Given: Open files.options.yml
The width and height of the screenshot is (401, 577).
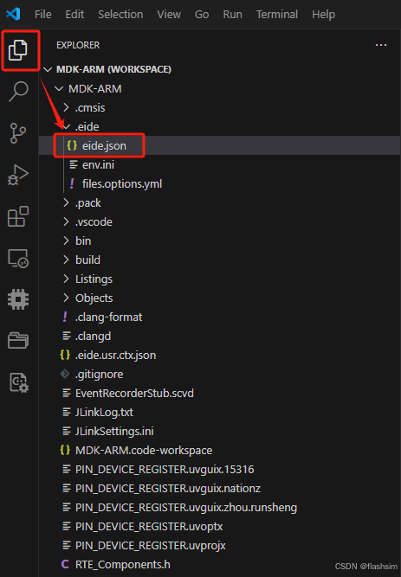Looking at the screenshot, I should point(219,184).
